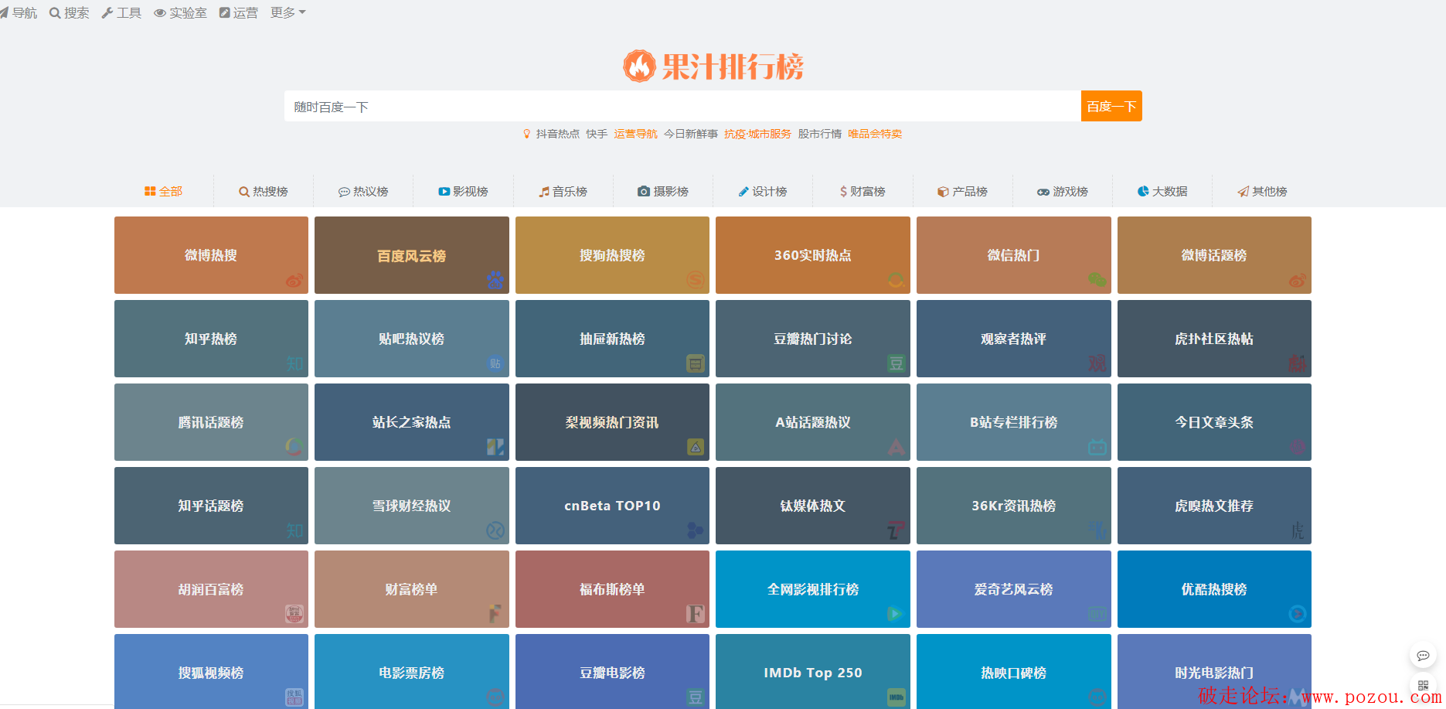Viewport: 1446px width, 709px height.
Task: Click the Guancha icon on 观察者热评 card
Action: click(1097, 363)
